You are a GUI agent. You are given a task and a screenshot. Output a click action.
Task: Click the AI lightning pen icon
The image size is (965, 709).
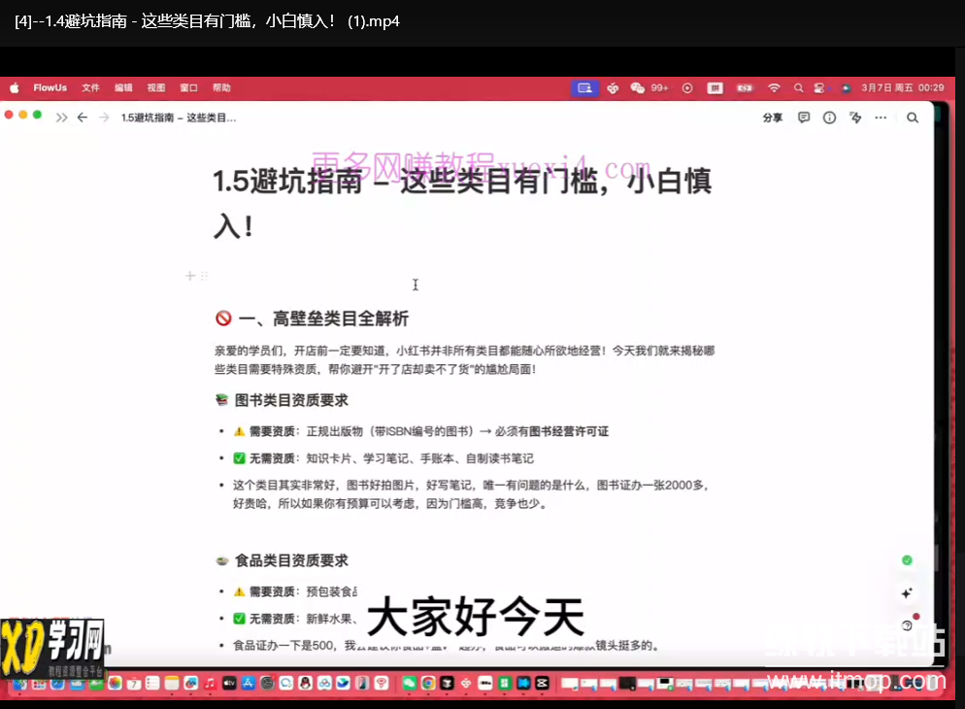[x=854, y=118]
